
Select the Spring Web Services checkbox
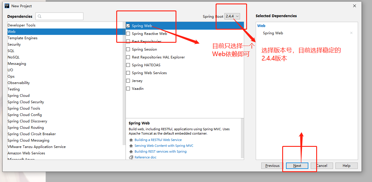click(x=128, y=73)
